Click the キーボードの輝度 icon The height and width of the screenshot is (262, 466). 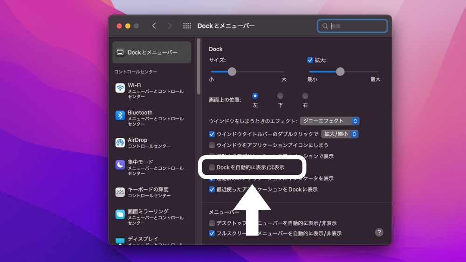pos(120,192)
